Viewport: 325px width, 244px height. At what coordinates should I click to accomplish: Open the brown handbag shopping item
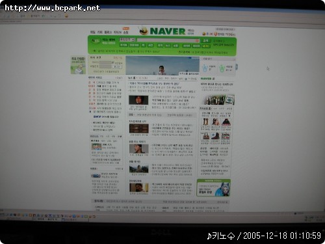click(205, 136)
